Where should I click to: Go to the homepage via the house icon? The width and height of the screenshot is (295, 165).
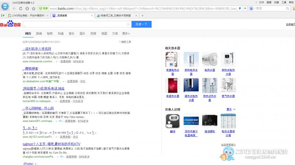[27, 9]
